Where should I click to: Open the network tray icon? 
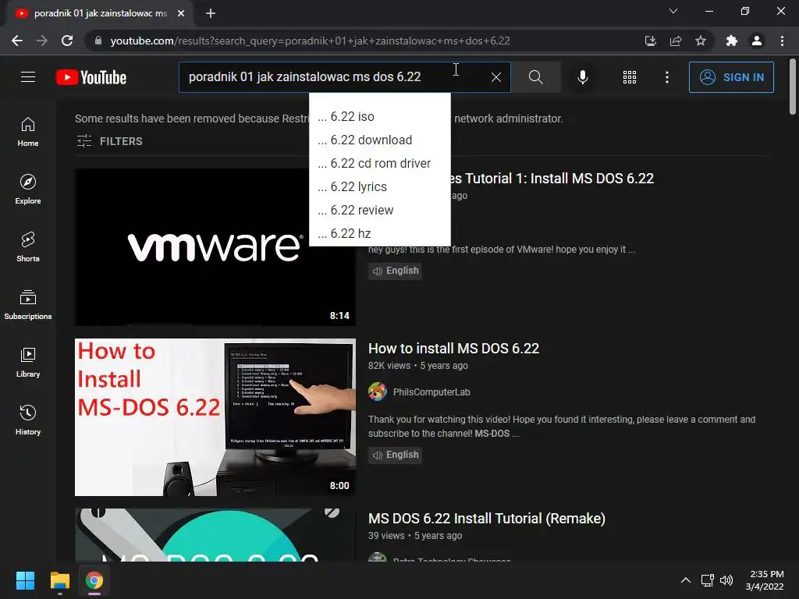tap(707, 580)
